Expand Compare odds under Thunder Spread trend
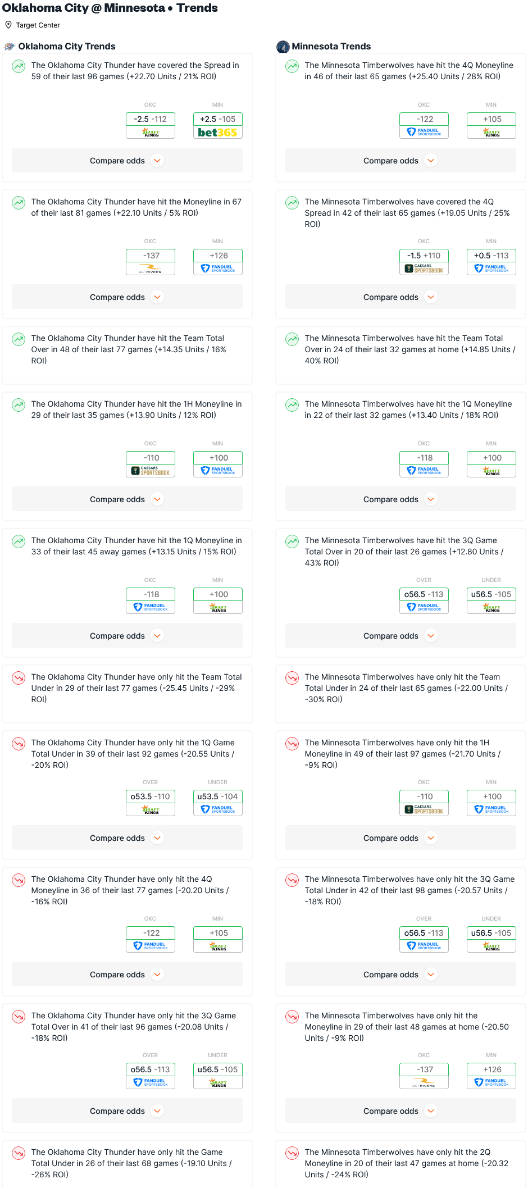The image size is (528, 1188). click(x=127, y=161)
